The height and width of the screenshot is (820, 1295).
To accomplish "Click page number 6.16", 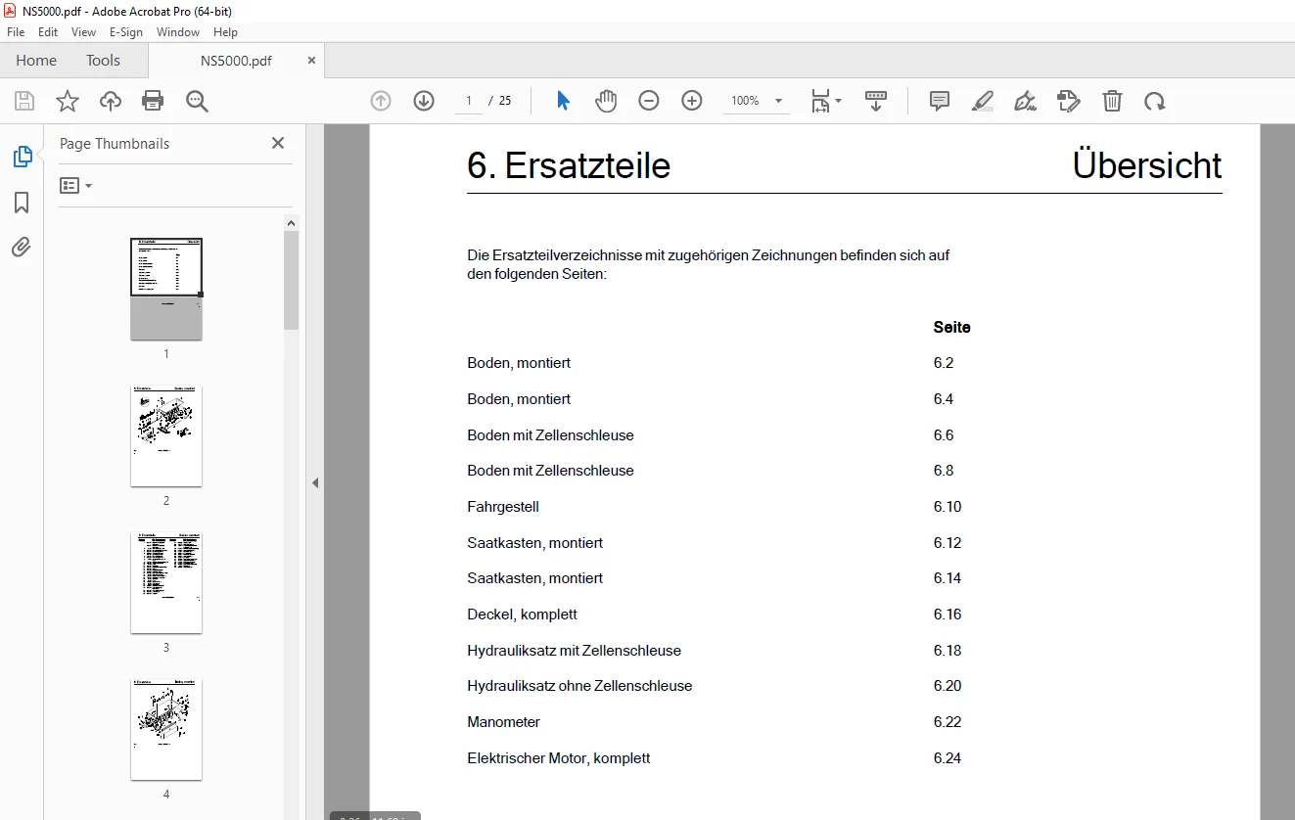I will (948, 615).
